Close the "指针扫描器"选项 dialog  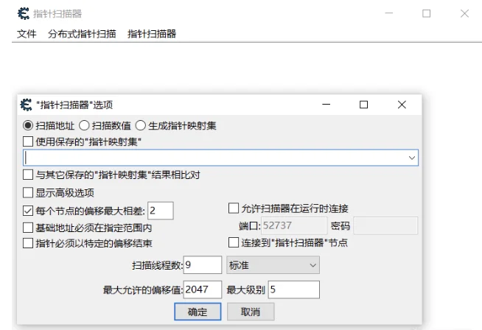click(x=402, y=105)
